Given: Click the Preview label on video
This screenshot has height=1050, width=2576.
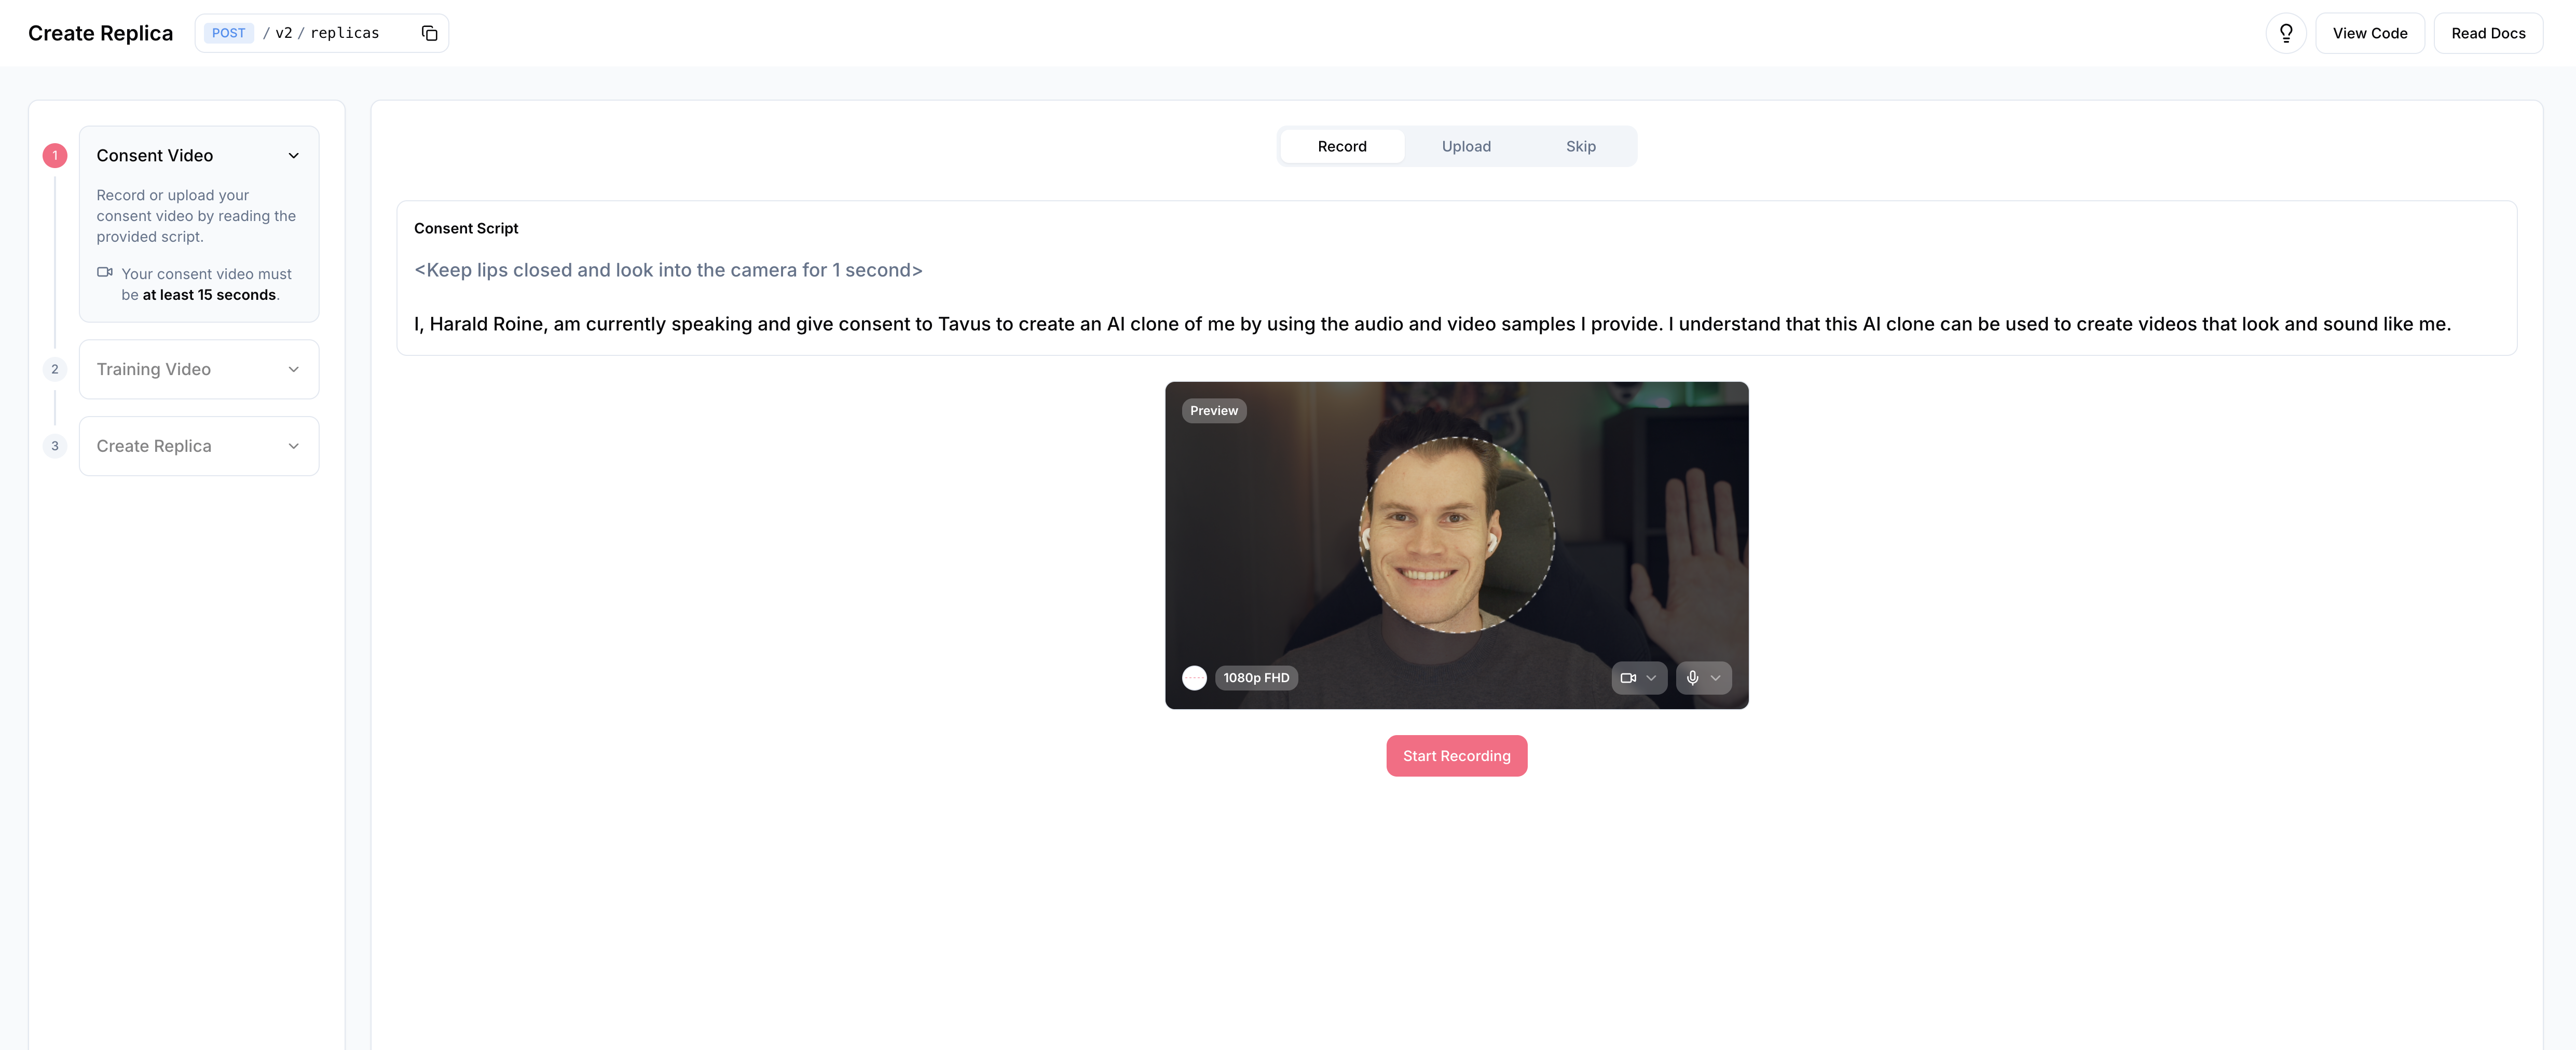Looking at the screenshot, I should (x=1213, y=411).
